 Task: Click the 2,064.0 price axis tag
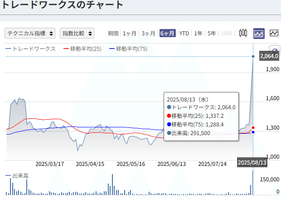(x=269, y=56)
